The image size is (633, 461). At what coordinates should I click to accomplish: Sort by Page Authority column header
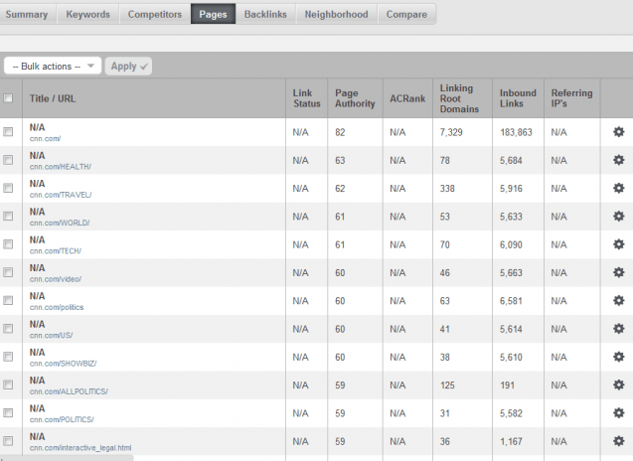[355, 98]
